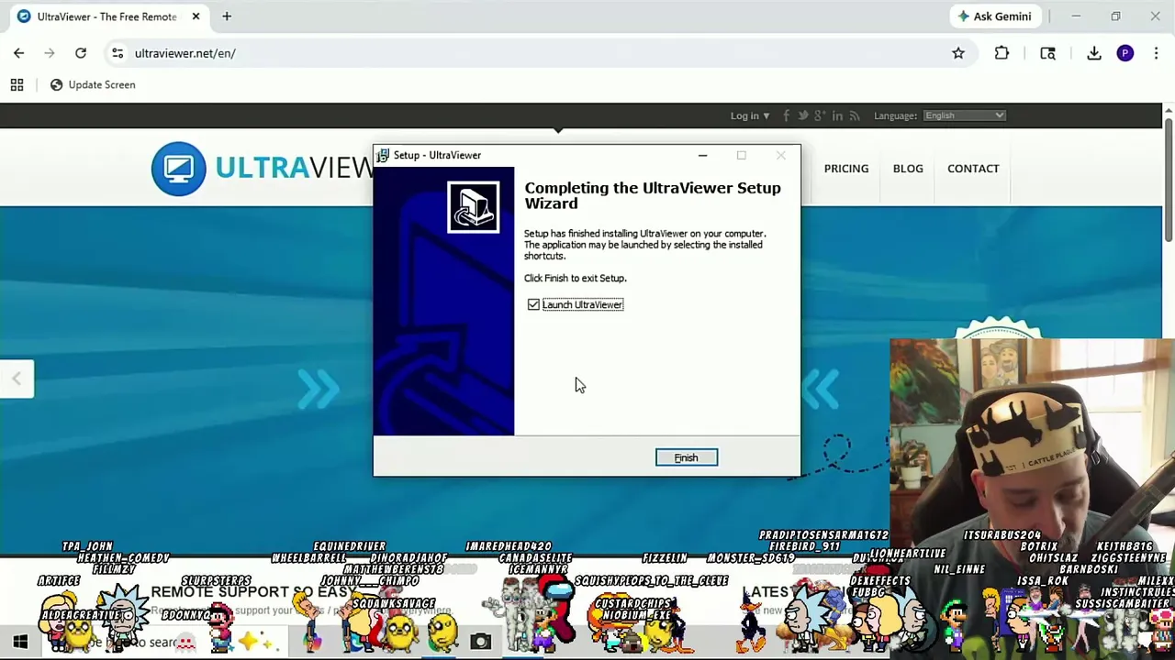Viewport: 1175px width, 660px height.
Task: Open the media control icon in Chrome toolbar
Action: click(x=1047, y=53)
